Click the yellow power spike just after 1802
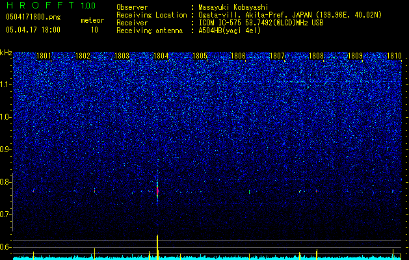This screenshot has width=409, height=260. click(x=94, y=254)
